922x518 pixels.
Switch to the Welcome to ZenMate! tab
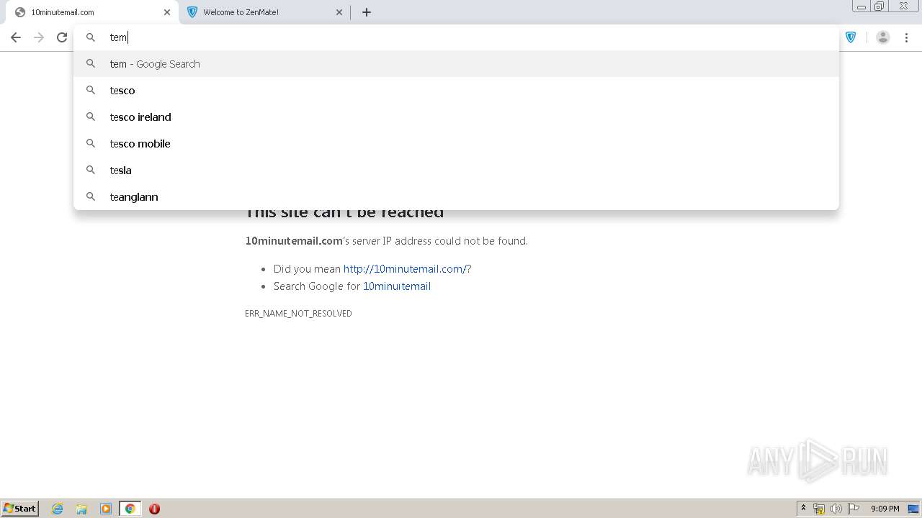264,12
